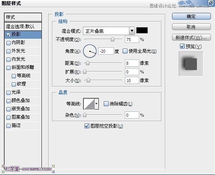Open the black shadow color swatch
Viewport: 215px width, 175px height.
(142, 30)
